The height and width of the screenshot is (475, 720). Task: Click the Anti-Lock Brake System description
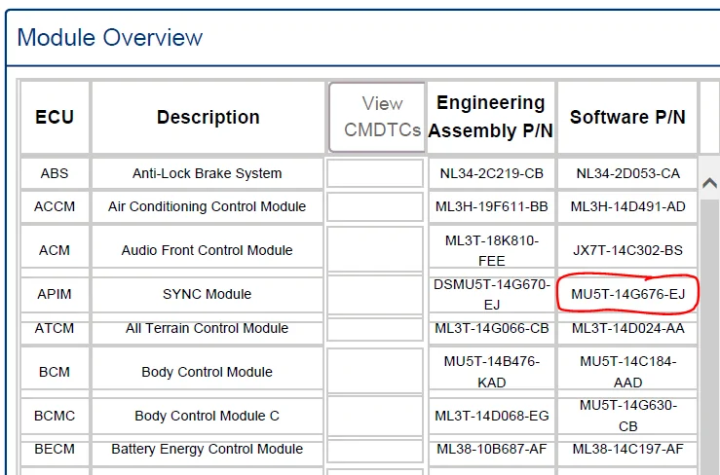click(208, 173)
